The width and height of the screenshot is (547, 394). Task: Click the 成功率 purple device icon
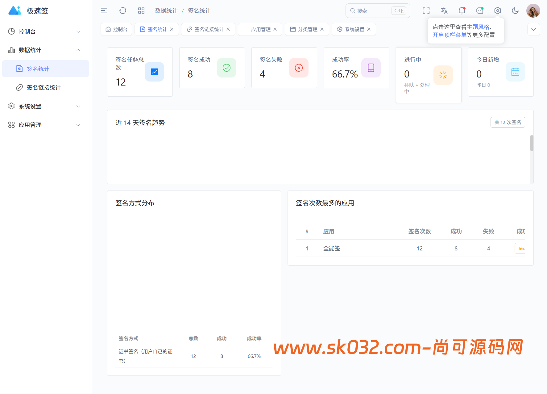coord(371,68)
